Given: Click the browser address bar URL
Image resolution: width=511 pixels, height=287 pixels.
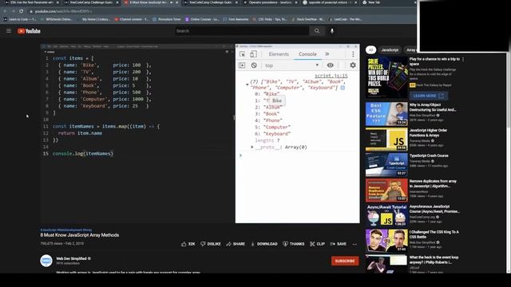Looking at the screenshot, I should coord(64,11).
